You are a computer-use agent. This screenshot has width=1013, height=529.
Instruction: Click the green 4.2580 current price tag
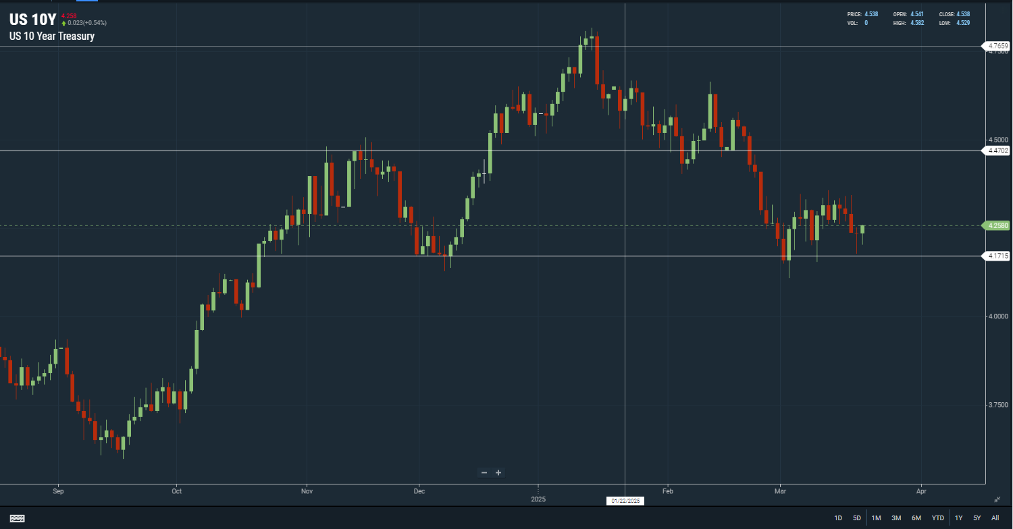[x=997, y=225]
